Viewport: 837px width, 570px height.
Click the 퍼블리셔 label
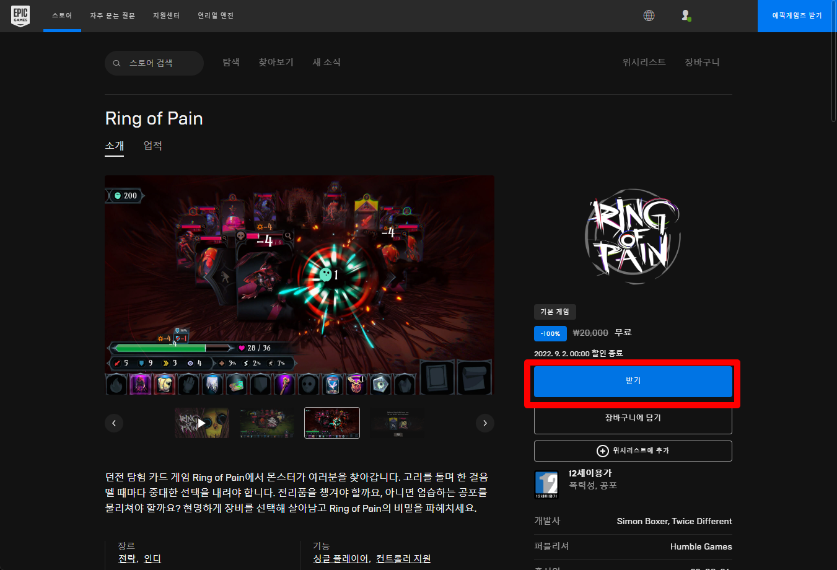coord(551,546)
